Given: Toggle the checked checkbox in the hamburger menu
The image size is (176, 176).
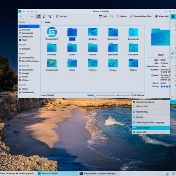Looking at the screenshot, I should 173,53.
